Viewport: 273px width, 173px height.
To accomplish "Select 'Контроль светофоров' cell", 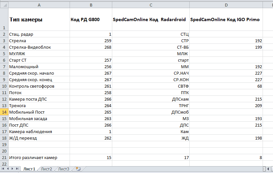I will pyautogui.click(x=39, y=86).
